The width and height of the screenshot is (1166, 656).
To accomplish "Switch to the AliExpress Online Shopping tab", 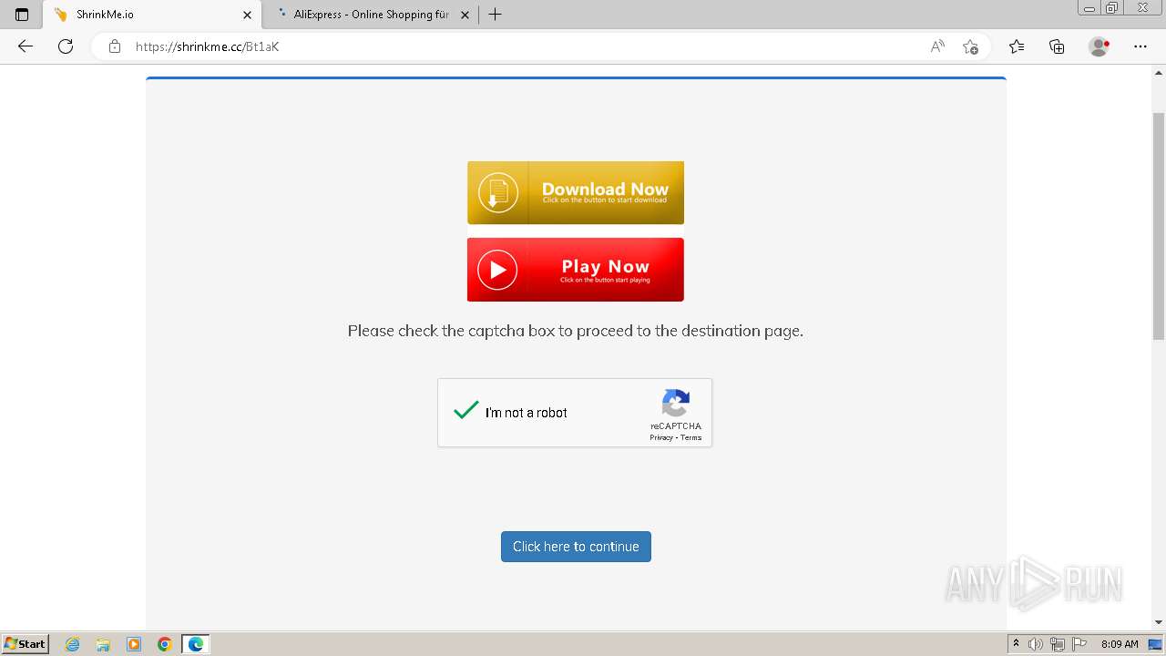I will 369,15.
